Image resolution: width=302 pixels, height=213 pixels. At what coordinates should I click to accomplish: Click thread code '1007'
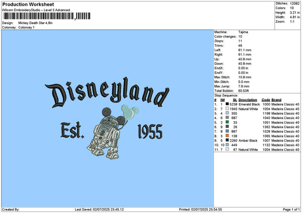point(266,141)
